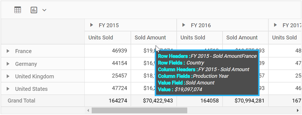This screenshot has height=115, width=302.
Task: Click the horizontal scrollbar left arrow
Action: [88, 110]
